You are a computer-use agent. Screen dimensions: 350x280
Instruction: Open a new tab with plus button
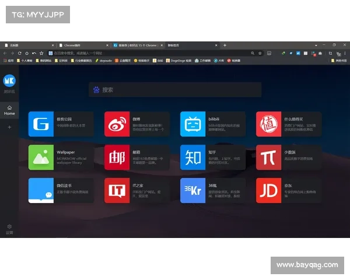pos(225,45)
